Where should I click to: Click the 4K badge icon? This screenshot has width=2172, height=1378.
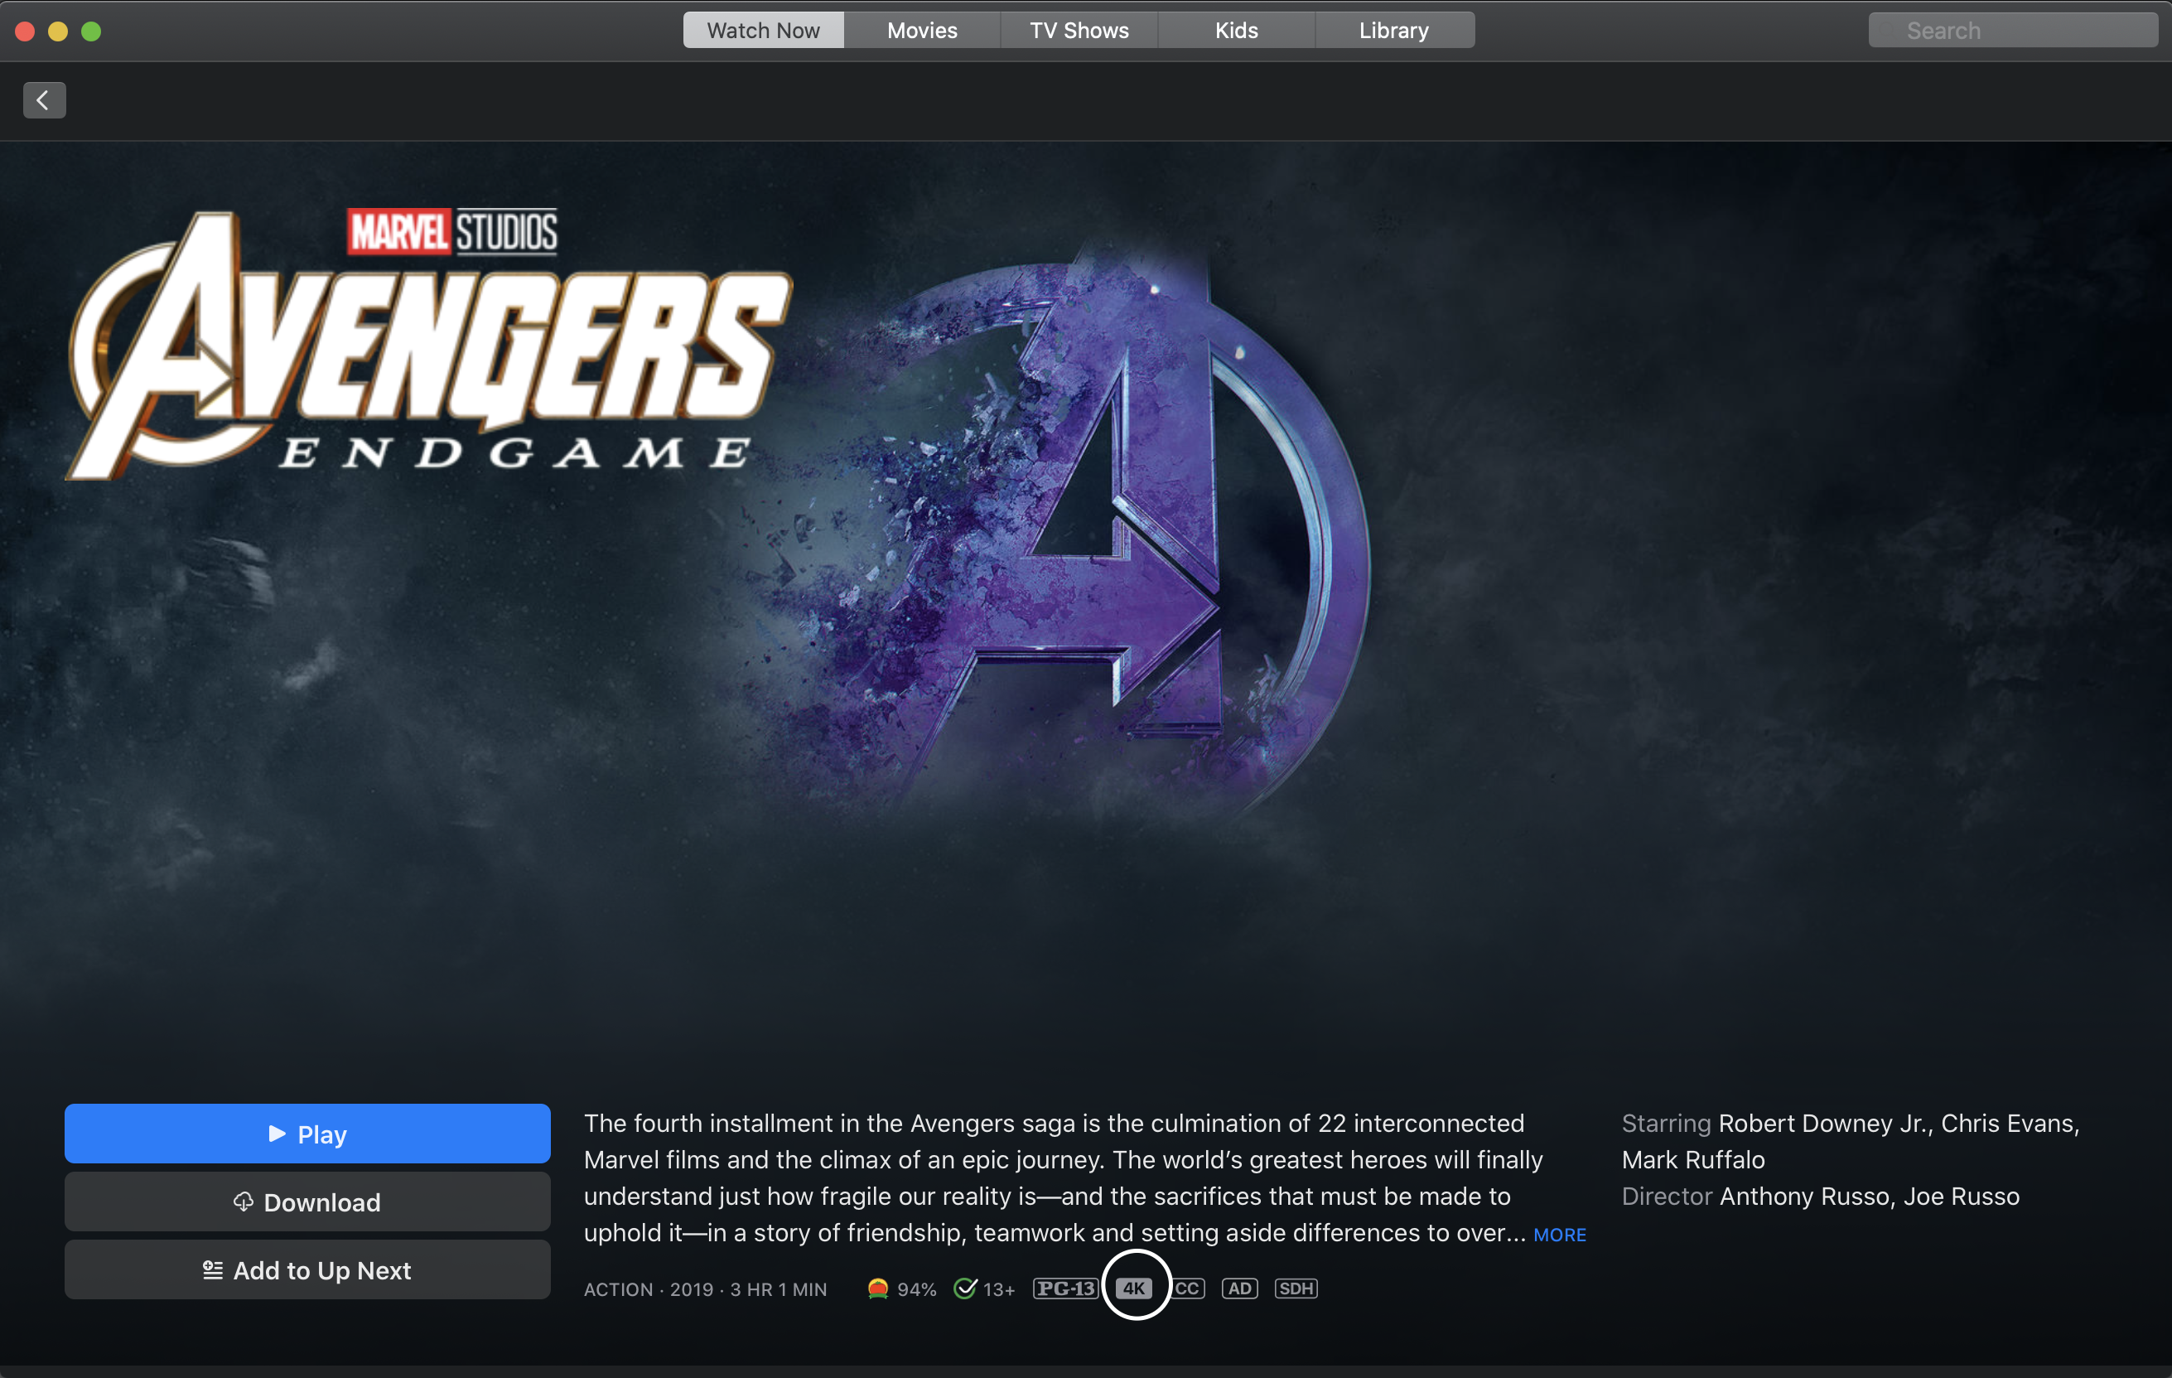coord(1133,1288)
